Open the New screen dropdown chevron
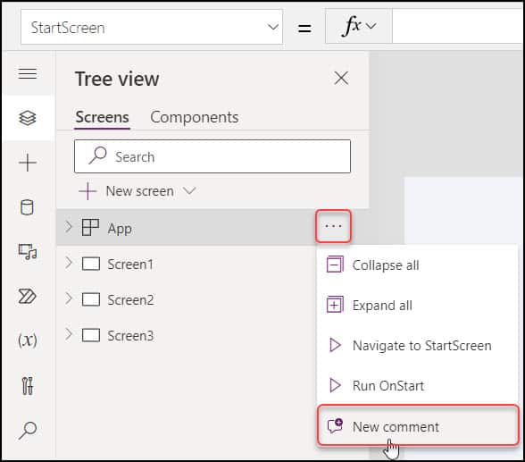The height and width of the screenshot is (462, 525). click(x=189, y=191)
